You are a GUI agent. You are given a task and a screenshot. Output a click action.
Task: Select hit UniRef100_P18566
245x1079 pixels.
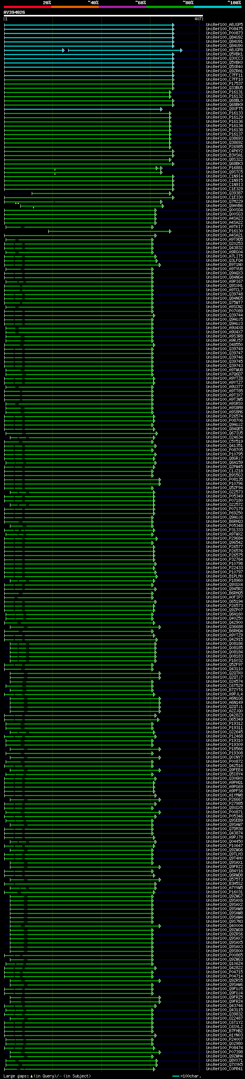224,749
